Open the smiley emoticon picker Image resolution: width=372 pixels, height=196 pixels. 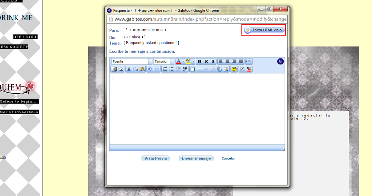(234, 69)
